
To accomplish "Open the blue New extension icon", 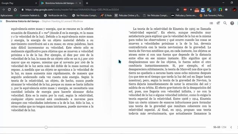I will [x=203, y=10].
